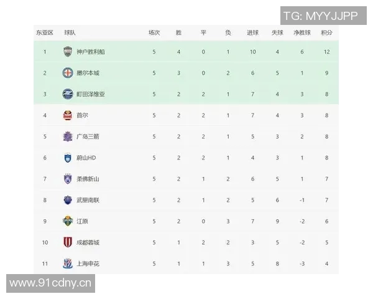Select the Gangwon (江原) club crest
Viewport: 373px width, 299px height.
click(x=68, y=221)
